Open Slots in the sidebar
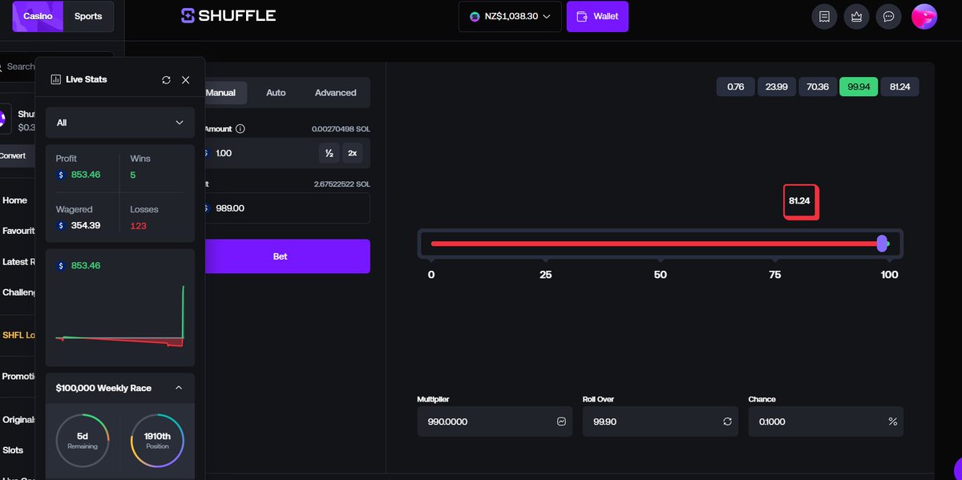This screenshot has height=480, width=962. (x=13, y=450)
